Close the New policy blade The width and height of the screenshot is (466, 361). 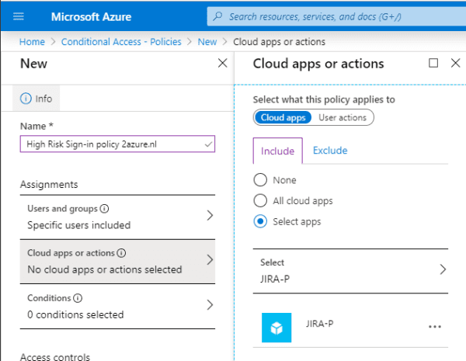tap(222, 63)
